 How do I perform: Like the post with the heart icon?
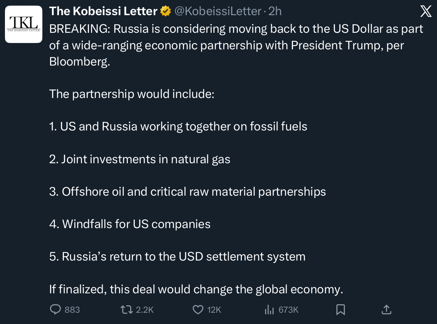[198, 310]
